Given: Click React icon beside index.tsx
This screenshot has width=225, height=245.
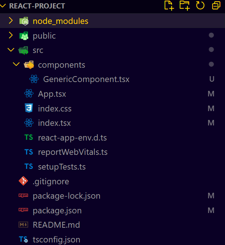Looking at the screenshot, I should point(29,122).
